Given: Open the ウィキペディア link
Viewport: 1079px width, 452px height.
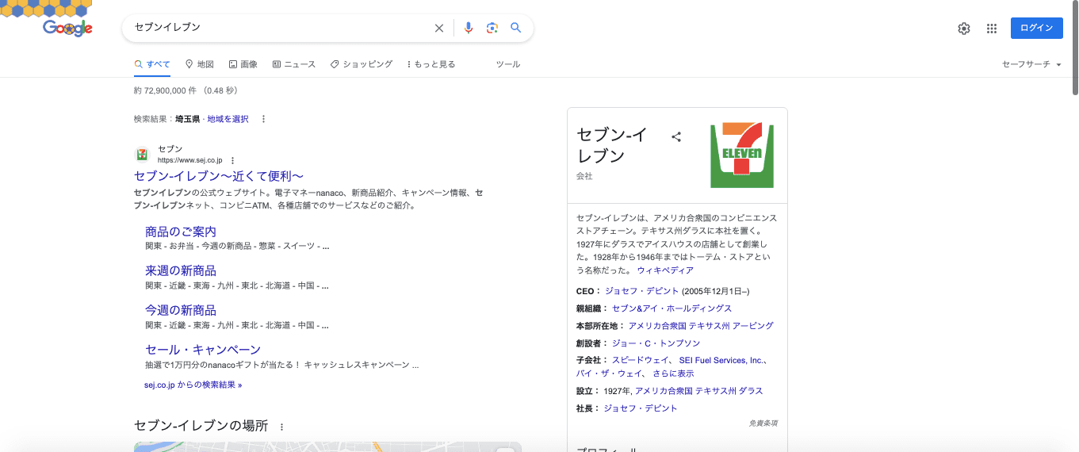Looking at the screenshot, I should pyautogui.click(x=664, y=270).
